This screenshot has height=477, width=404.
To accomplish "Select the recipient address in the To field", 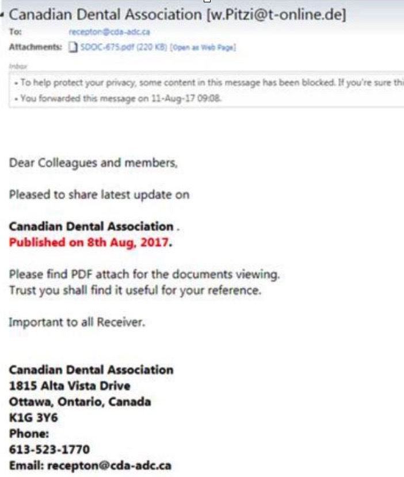I will coord(109,32).
